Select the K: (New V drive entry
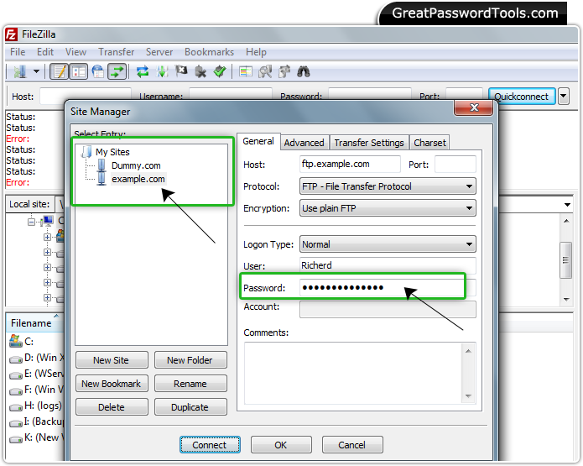The width and height of the screenshot is (583, 466). (36, 437)
